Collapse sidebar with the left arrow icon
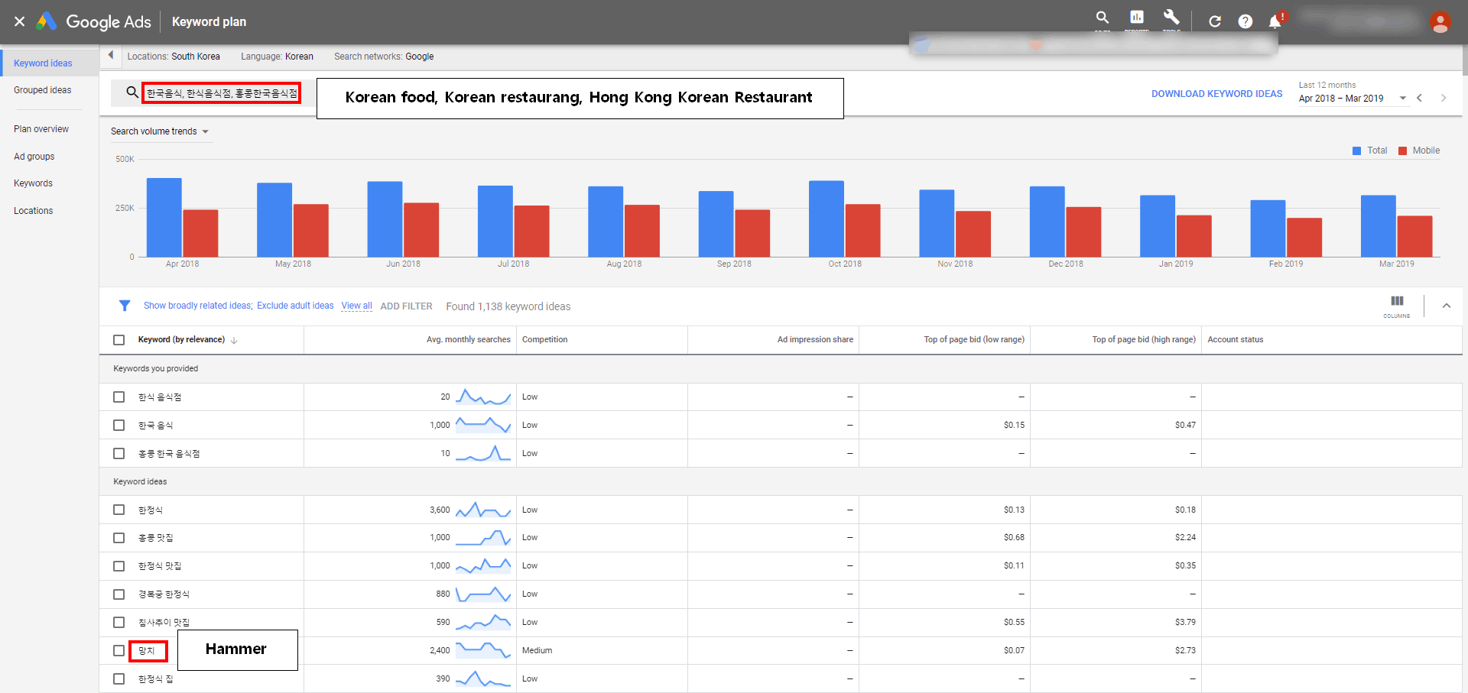 click(111, 55)
